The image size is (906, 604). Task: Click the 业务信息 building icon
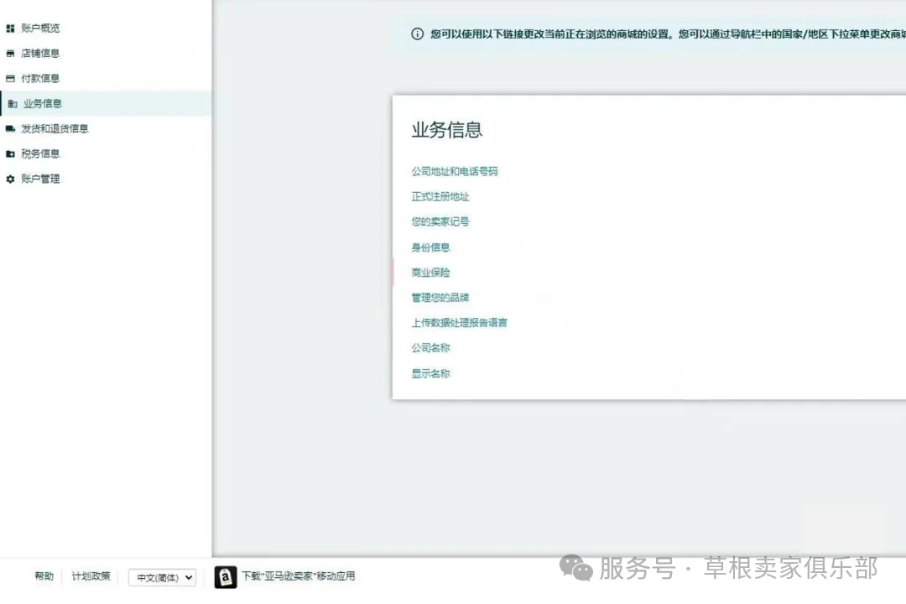[13, 104]
